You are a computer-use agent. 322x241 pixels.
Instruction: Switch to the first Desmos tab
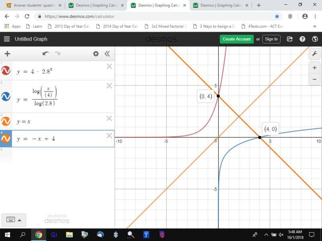pyautogui.click(x=96, y=5)
